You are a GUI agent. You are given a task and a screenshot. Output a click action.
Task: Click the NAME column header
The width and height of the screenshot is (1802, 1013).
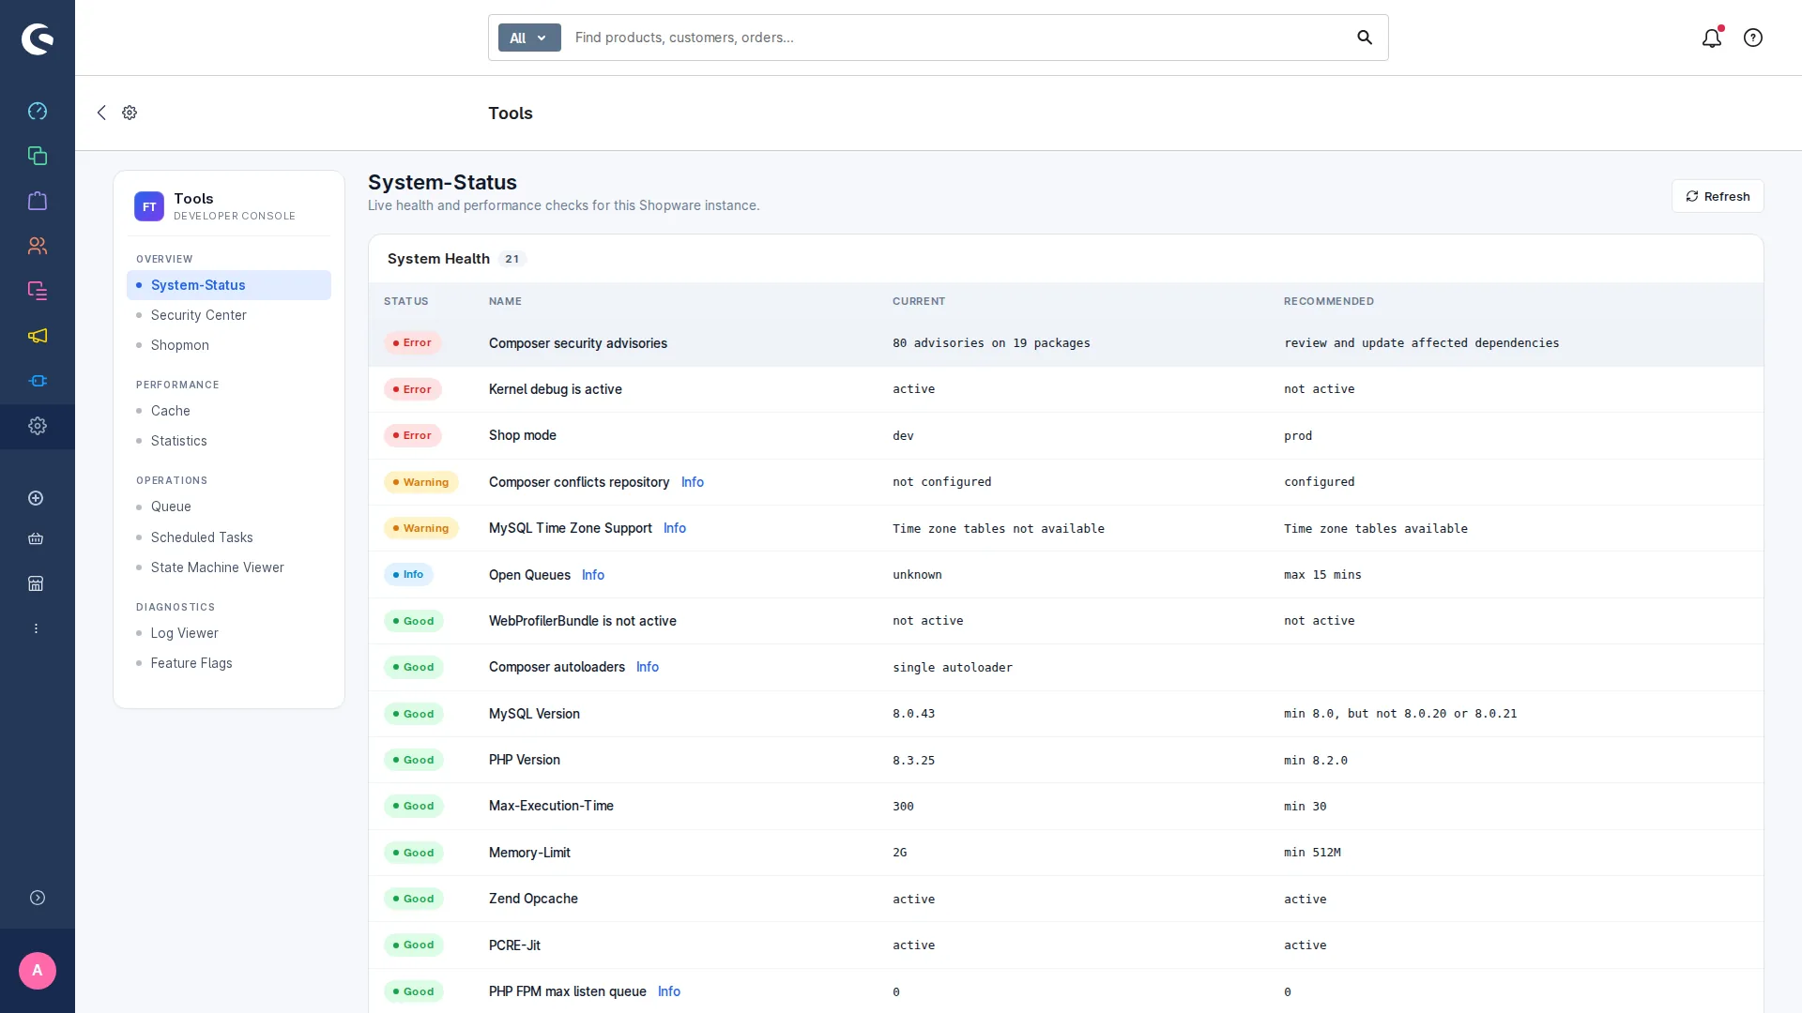pyautogui.click(x=505, y=301)
